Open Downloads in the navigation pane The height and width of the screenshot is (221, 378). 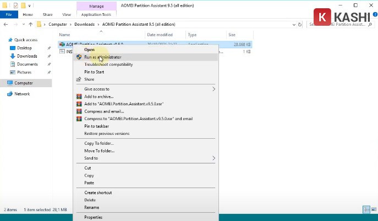coord(27,56)
